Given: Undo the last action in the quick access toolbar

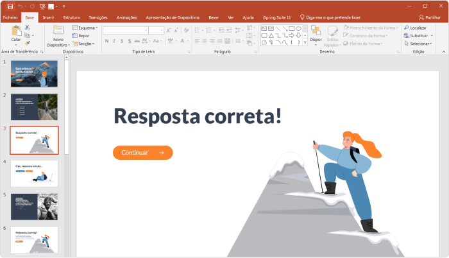Looking at the screenshot, I should 21,6.
